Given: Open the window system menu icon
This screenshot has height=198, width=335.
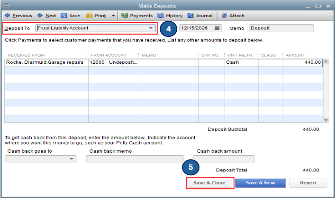Looking at the screenshot, I should [6, 6].
